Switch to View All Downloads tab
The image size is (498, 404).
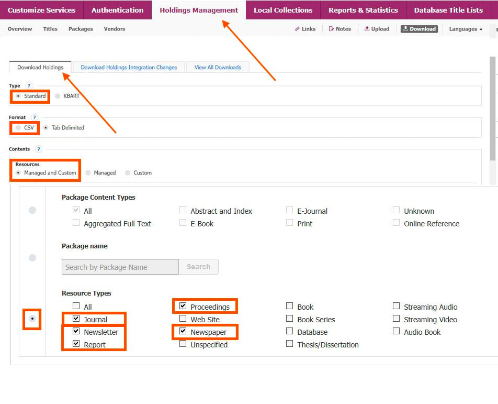(218, 68)
